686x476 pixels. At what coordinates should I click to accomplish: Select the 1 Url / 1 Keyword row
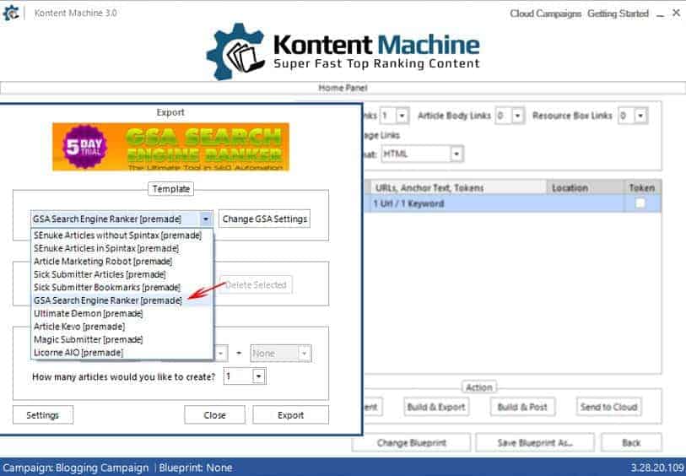coord(512,203)
